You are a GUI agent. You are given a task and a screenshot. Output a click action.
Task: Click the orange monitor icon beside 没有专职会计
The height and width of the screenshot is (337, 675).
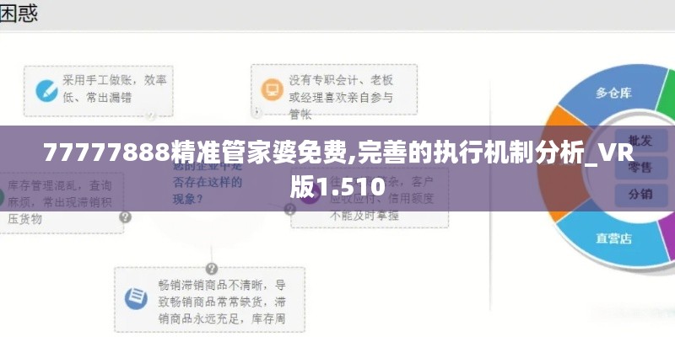(x=272, y=90)
